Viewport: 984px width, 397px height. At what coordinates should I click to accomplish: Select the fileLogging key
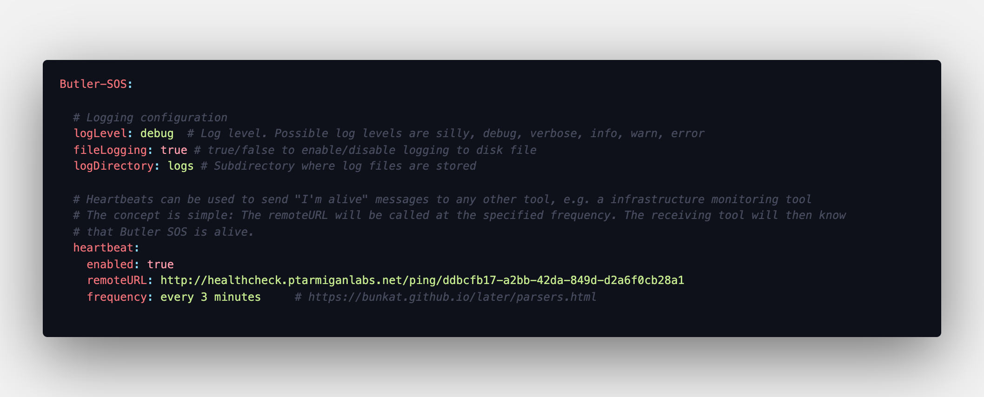[x=110, y=150]
